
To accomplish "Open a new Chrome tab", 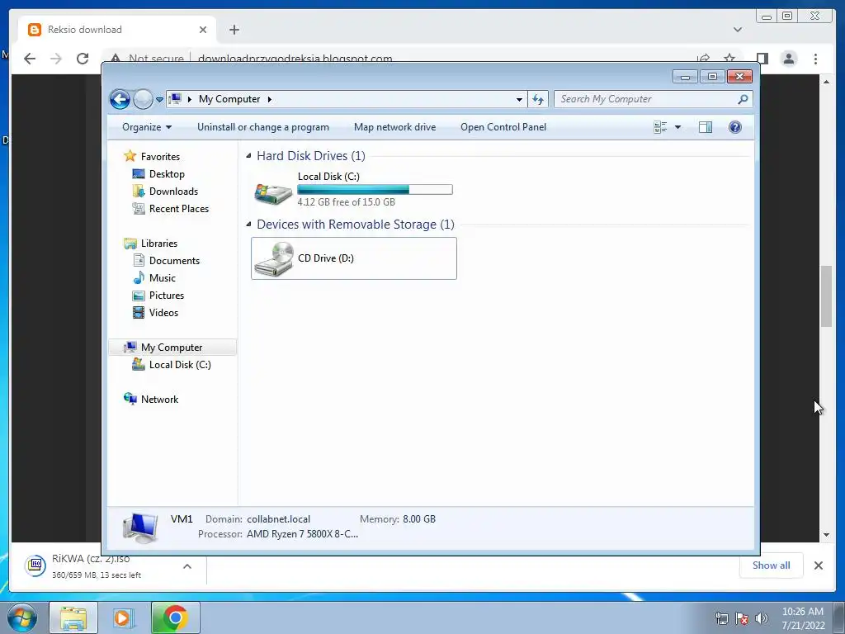I will [x=234, y=30].
